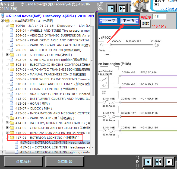
Task: Click the tree horizontal scrollbar thumb
Action: (39, 152)
